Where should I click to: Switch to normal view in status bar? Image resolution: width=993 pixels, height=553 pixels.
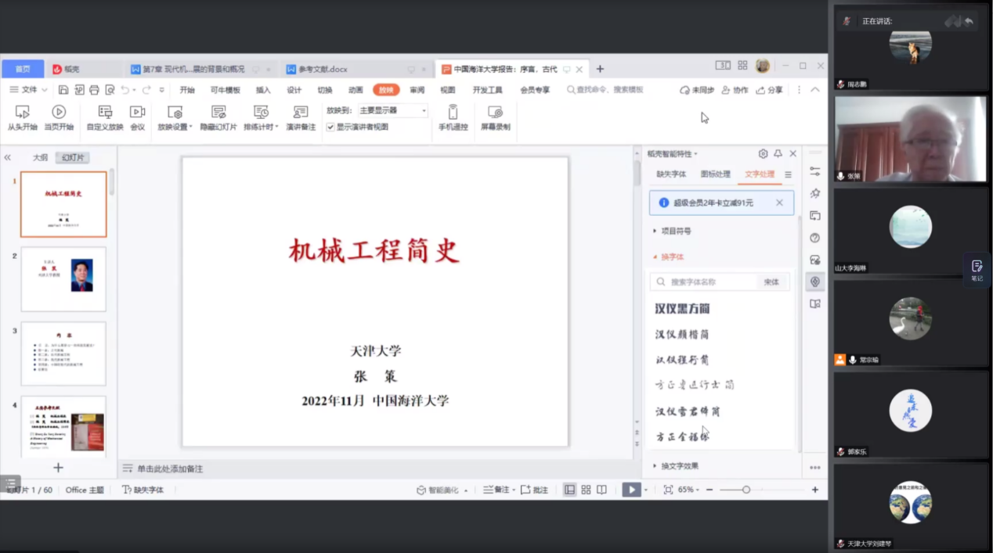(569, 490)
